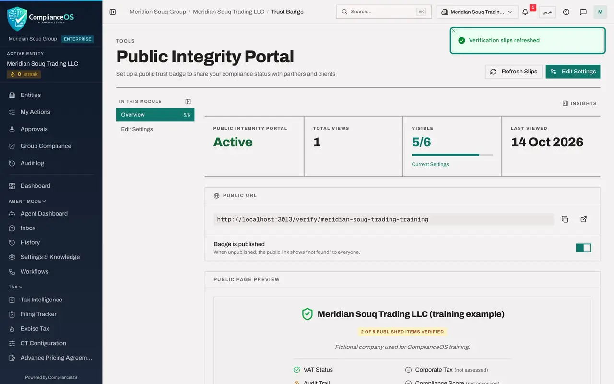This screenshot has height=384, width=614.
Task: Open Settings & Knowledge
Action: (51, 257)
